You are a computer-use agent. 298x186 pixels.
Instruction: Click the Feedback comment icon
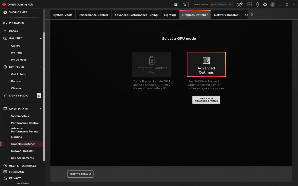5,172
